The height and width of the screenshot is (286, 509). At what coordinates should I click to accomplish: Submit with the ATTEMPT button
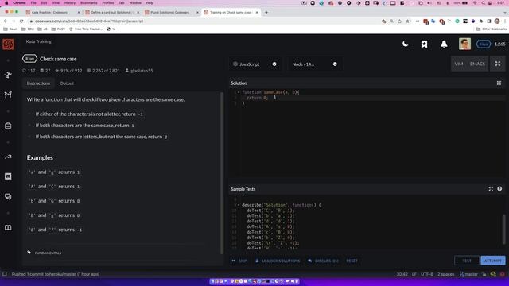(493, 261)
